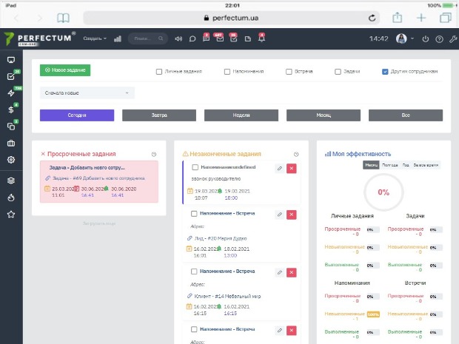The width and height of the screenshot is (459, 344).
Task: Switch efficiency to За все время
Action: coord(426,165)
